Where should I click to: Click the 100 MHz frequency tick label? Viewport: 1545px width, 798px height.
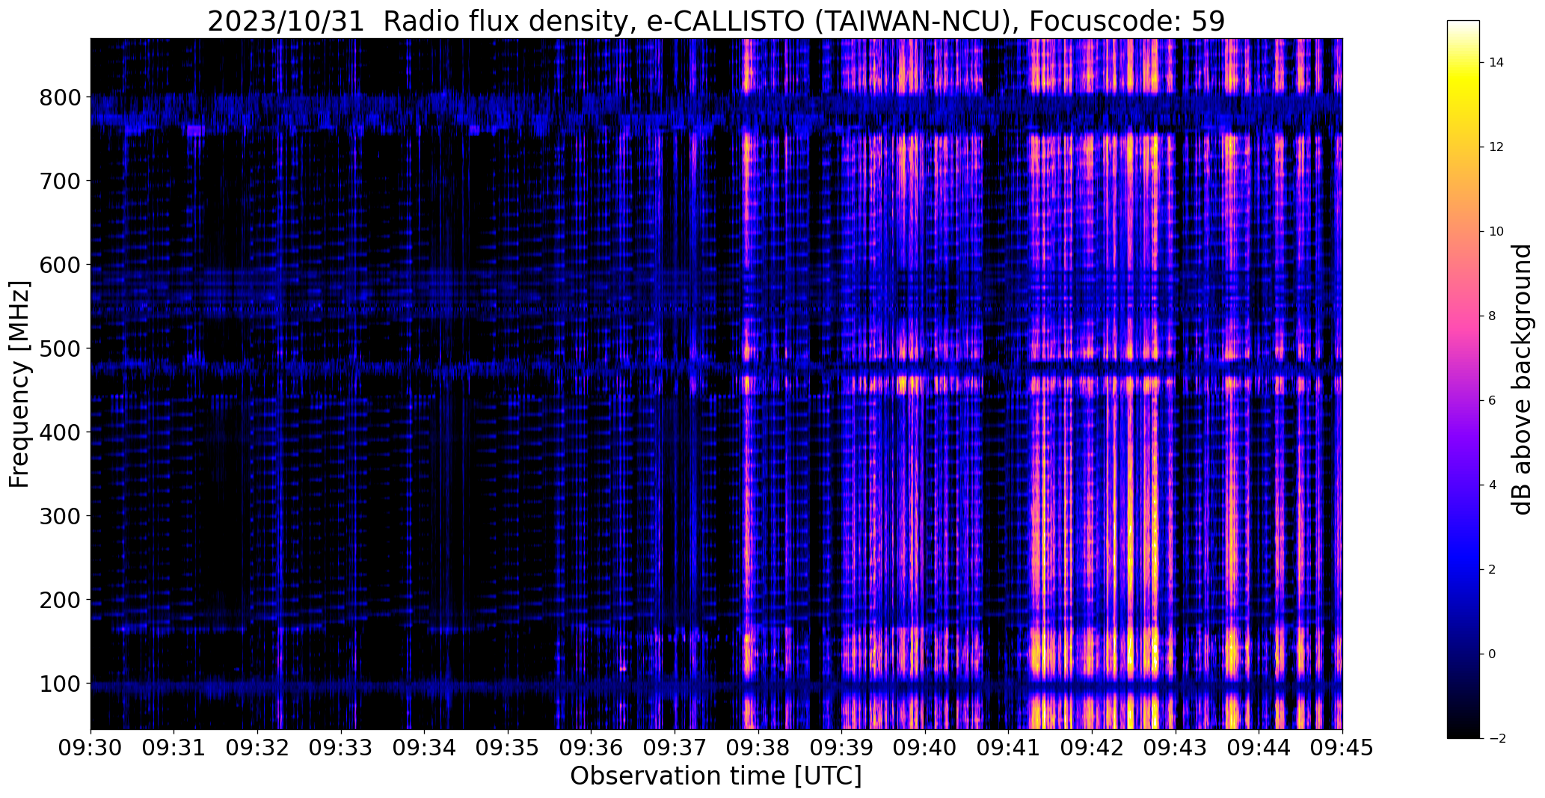[x=60, y=684]
